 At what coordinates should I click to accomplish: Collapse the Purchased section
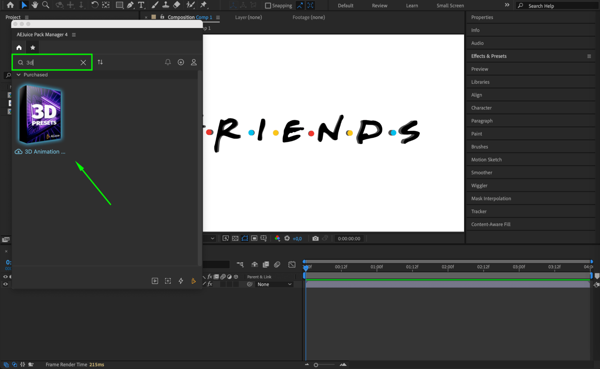pos(19,75)
